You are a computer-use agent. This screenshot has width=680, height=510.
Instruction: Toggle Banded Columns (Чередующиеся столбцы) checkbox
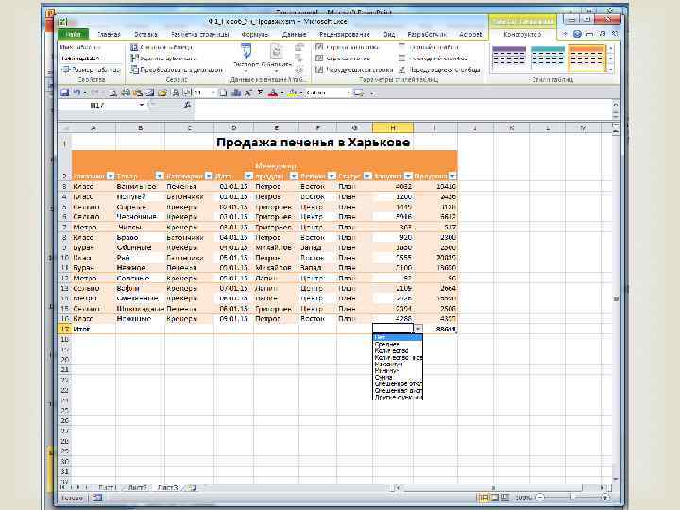pos(402,69)
